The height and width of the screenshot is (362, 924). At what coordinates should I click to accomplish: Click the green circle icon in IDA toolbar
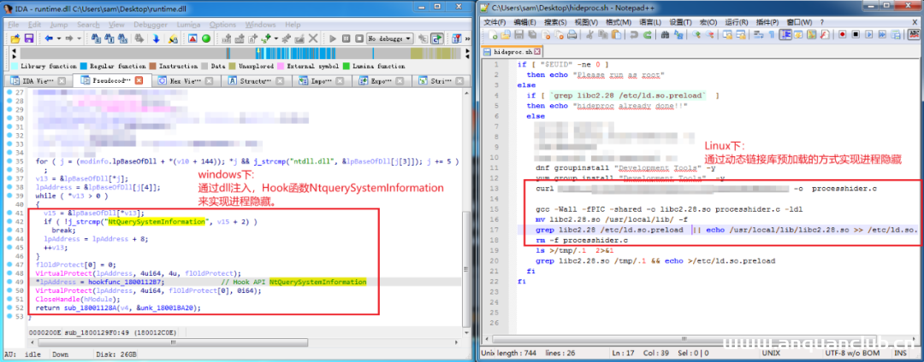pos(205,38)
